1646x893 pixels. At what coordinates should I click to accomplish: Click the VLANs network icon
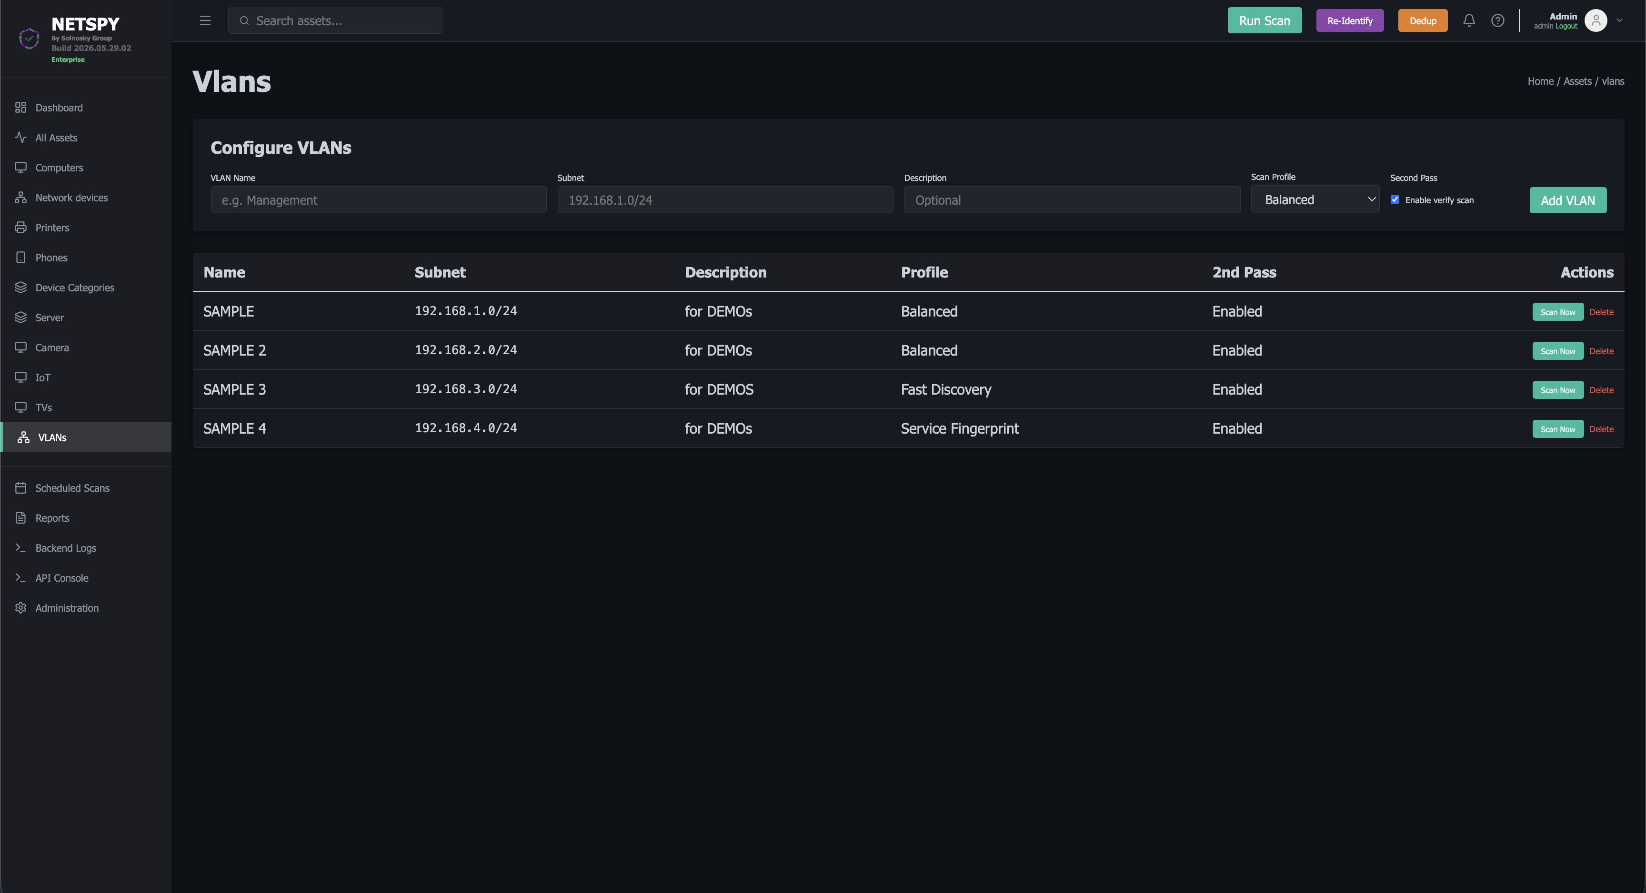point(23,437)
